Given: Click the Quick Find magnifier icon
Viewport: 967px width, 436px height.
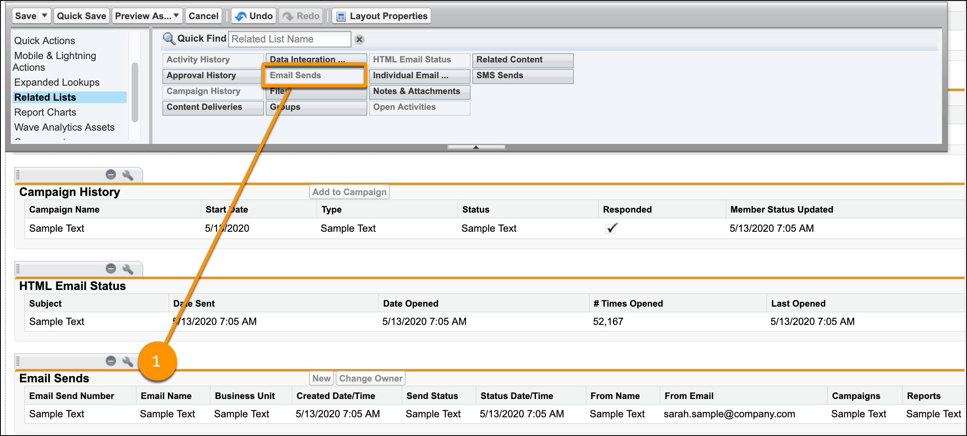Looking at the screenshot, I should pos(168,38).
